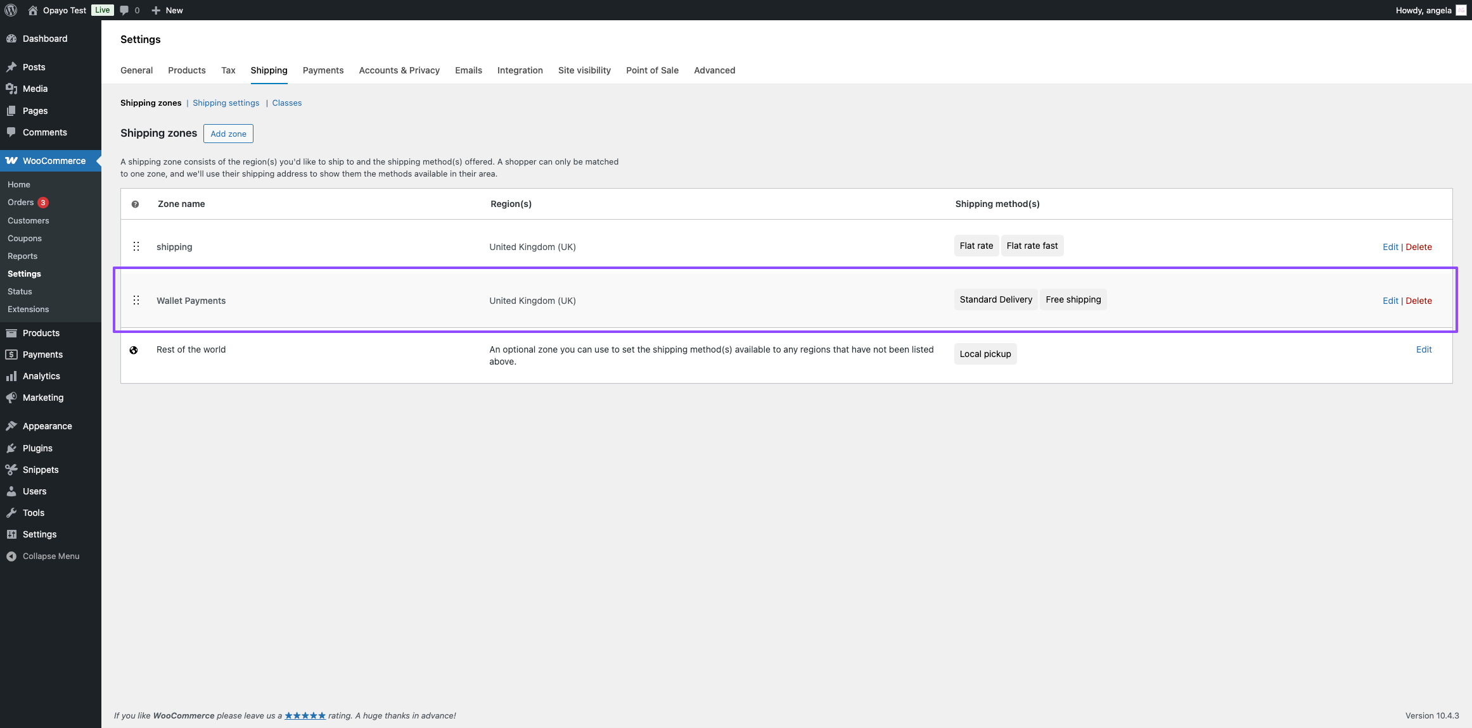The width and height of the screenshot is (1472, 728).
Task: Edit the Wallet Payments zone
Action: click(x=1390, y=301)
